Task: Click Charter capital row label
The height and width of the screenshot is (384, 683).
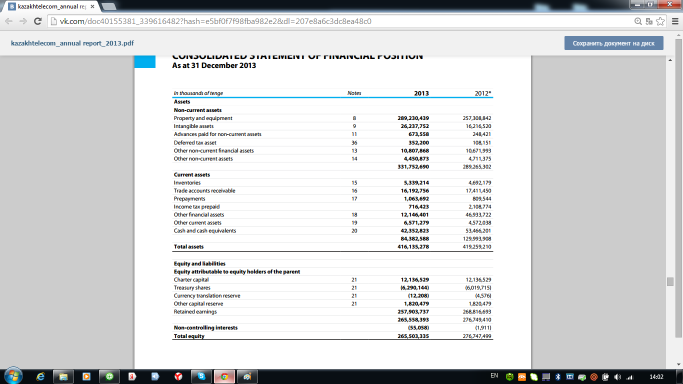Action: pos(191,279)
